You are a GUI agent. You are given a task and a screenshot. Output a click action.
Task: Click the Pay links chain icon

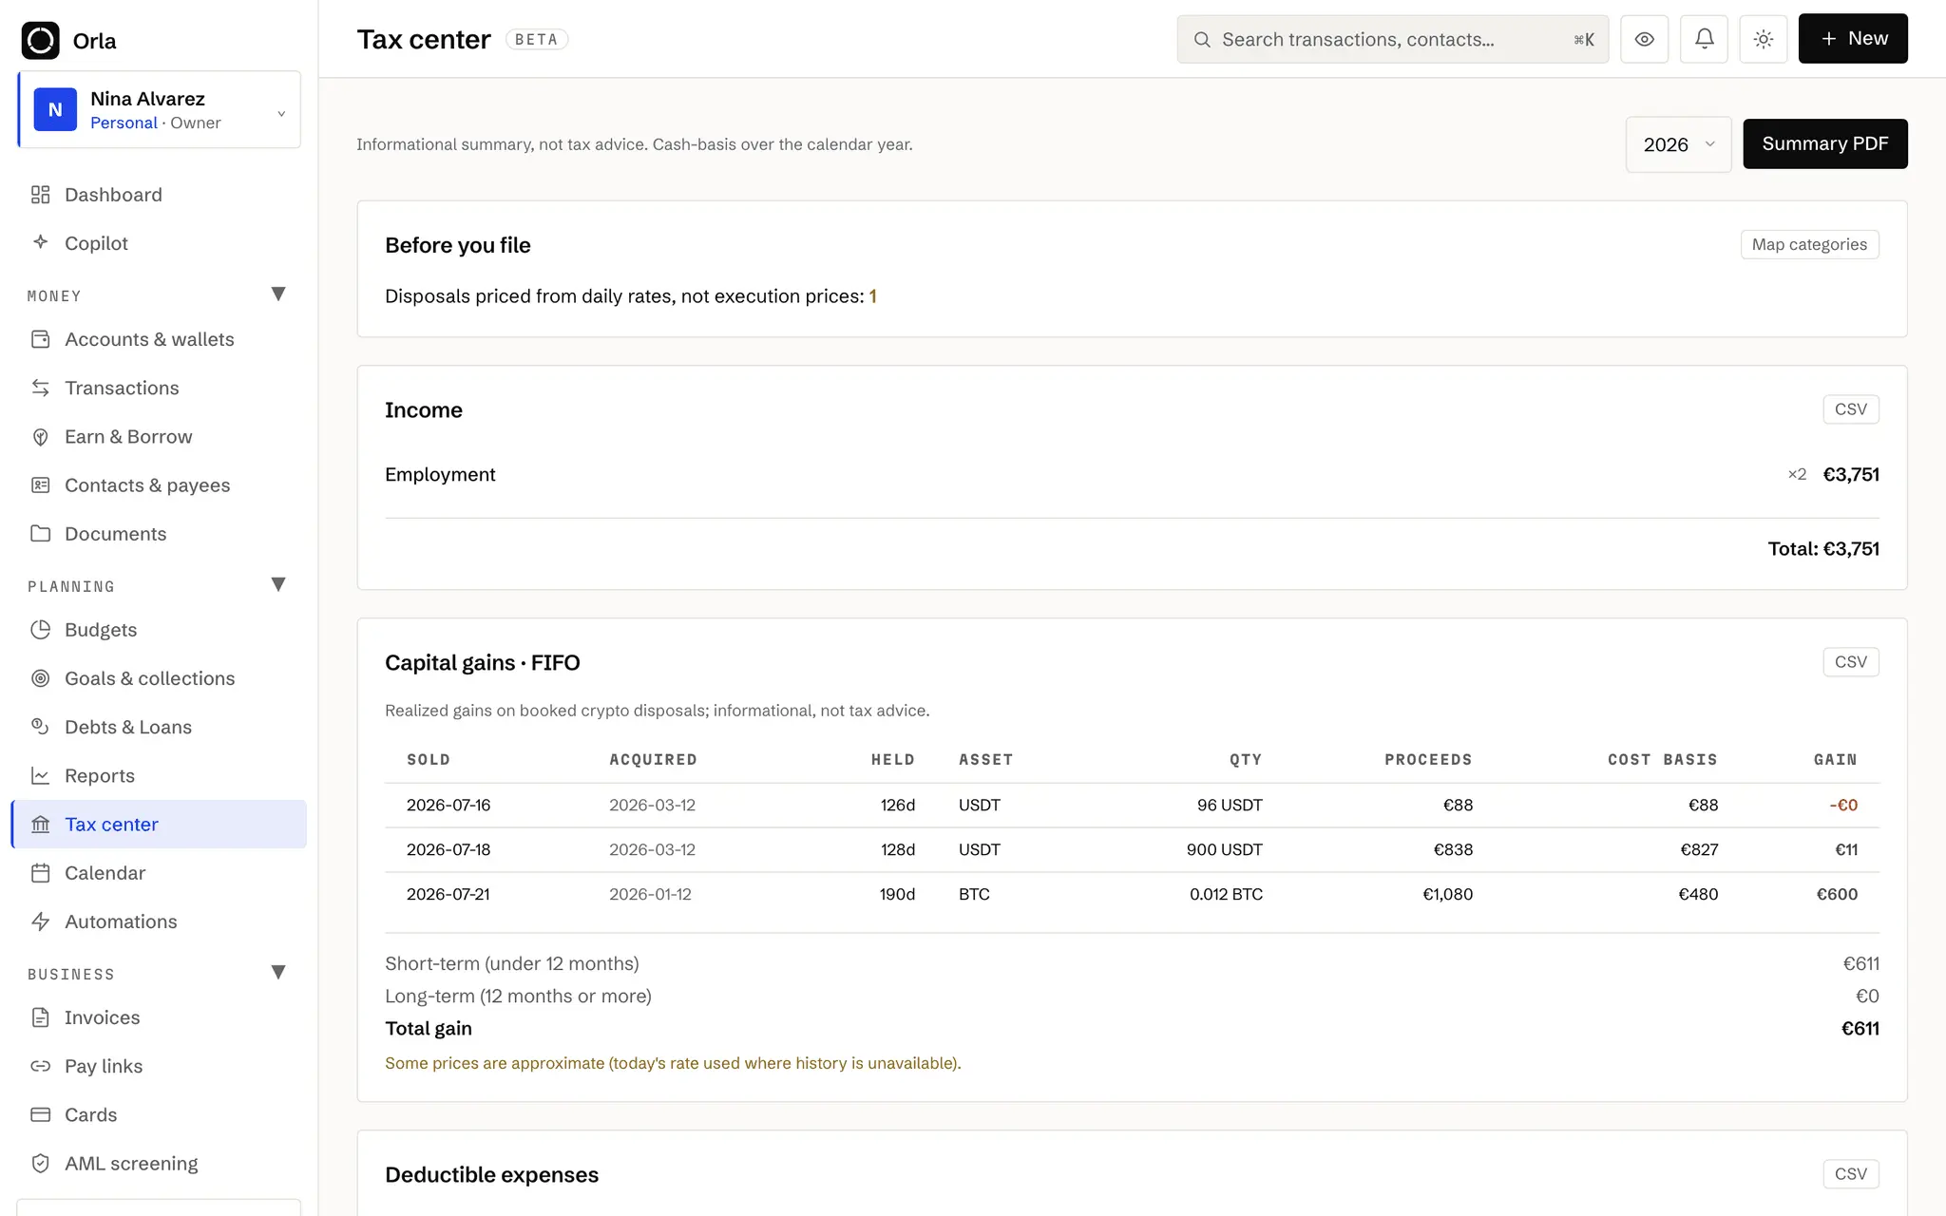[40, 1066]
